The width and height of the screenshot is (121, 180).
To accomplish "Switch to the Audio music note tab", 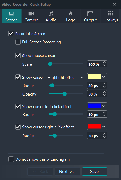I will [51, 16].
